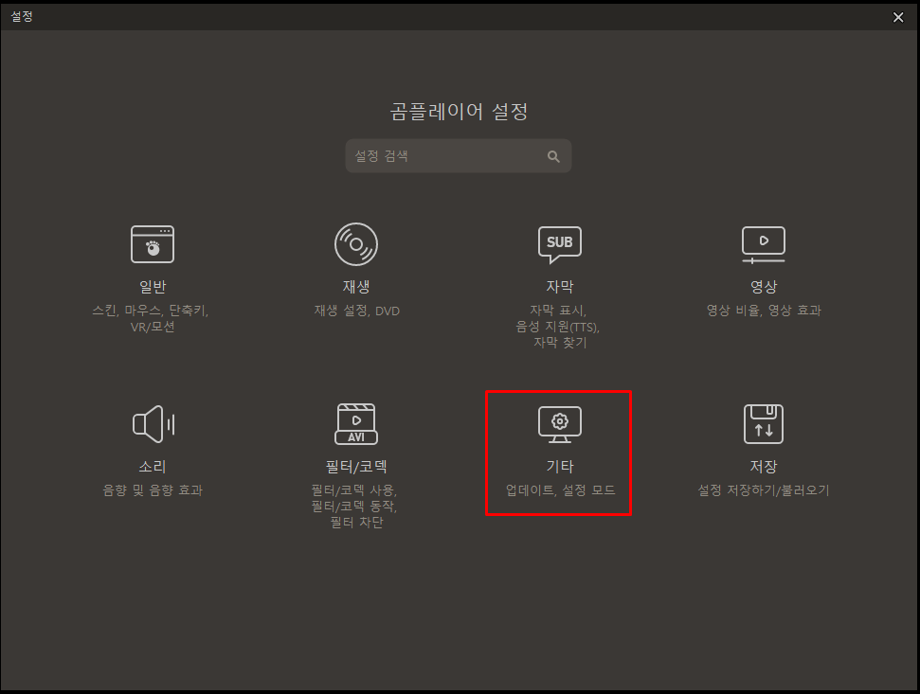Click '음향 및 음향 효과' description

153,490
